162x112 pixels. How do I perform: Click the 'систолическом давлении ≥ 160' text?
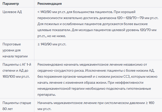coord(129,103)
